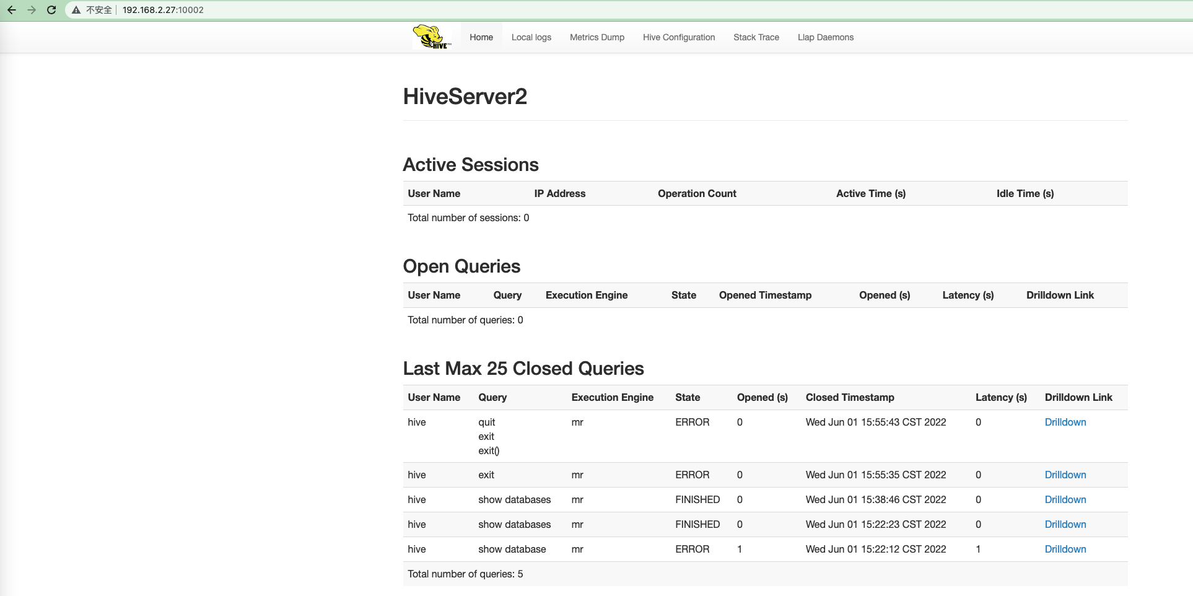
Task: Open the Home tab
Action: point(481,37)
